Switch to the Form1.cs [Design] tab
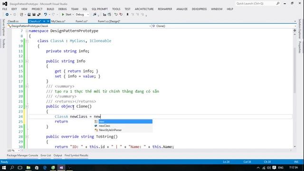304x171 pixels. pyautogui.click(x=109, y=21)
